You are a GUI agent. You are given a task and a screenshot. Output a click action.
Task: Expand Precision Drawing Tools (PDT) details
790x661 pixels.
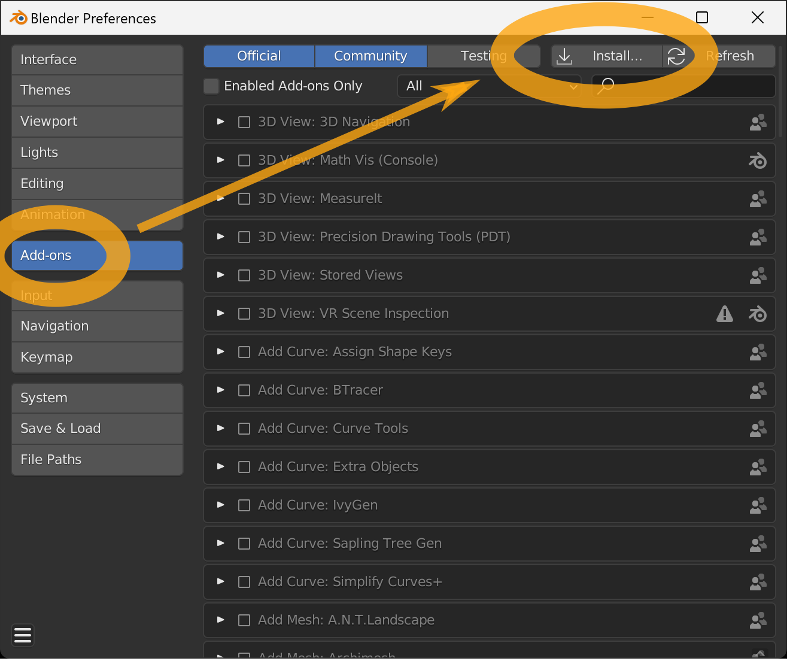[x=221, y=236]
